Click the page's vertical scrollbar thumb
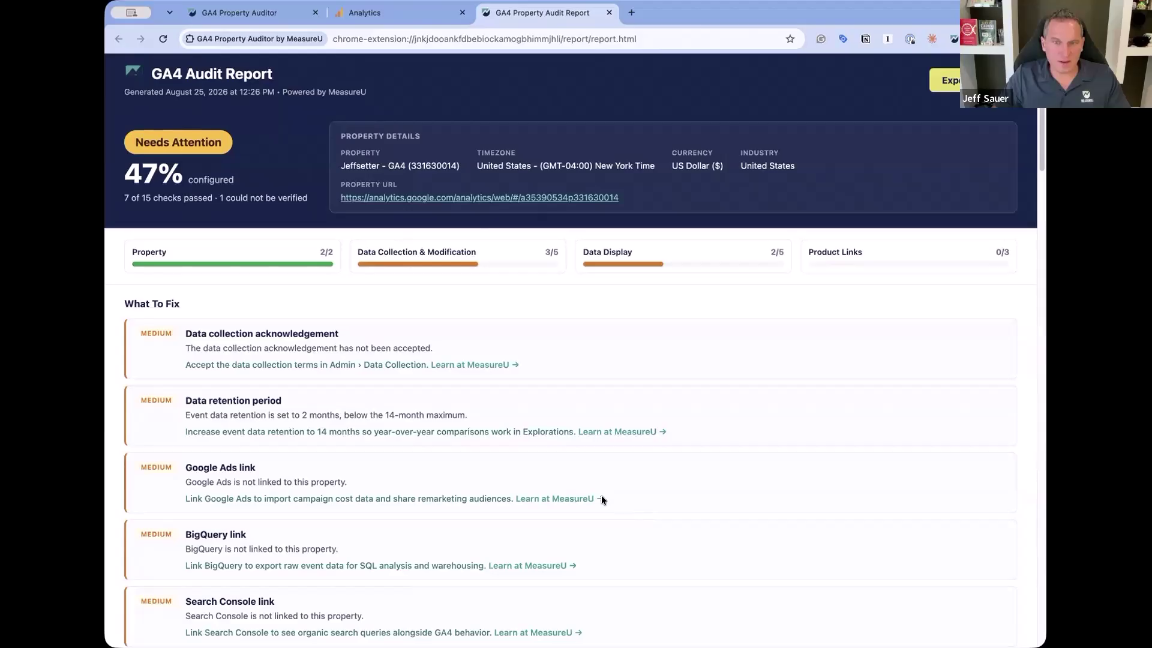The width and height of the screenshot is (1152, 648). pyautogui.click(x=1042, y=140)
